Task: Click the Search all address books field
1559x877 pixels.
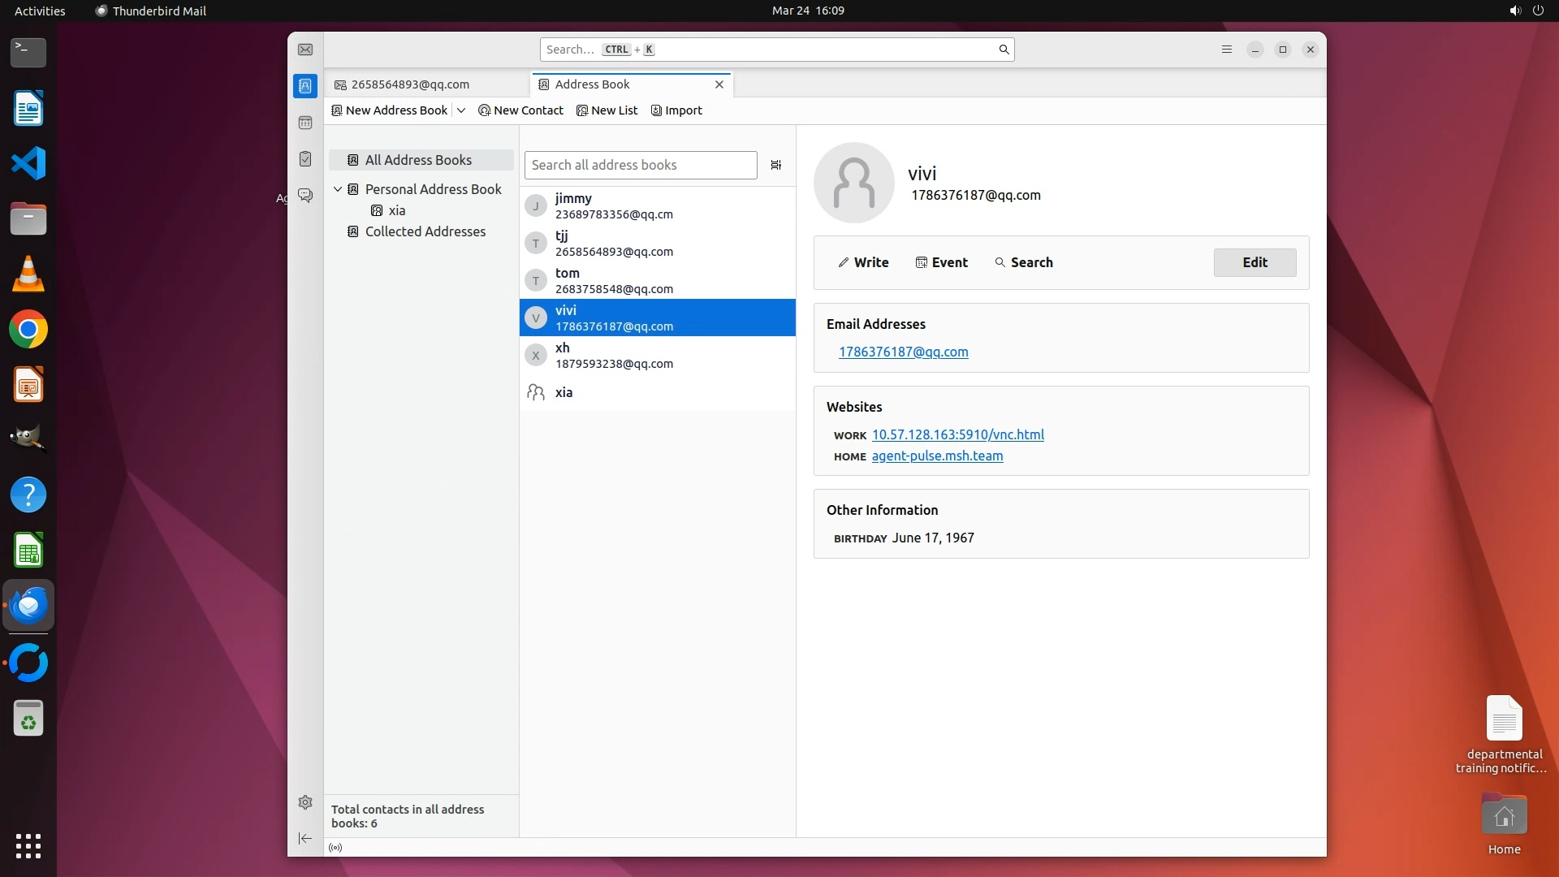Action: (x=640, y=165)
